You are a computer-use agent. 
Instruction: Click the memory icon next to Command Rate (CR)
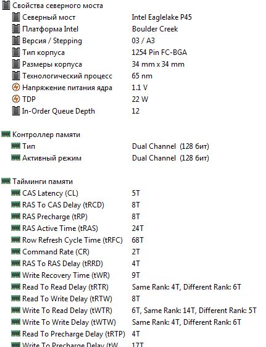15,252
